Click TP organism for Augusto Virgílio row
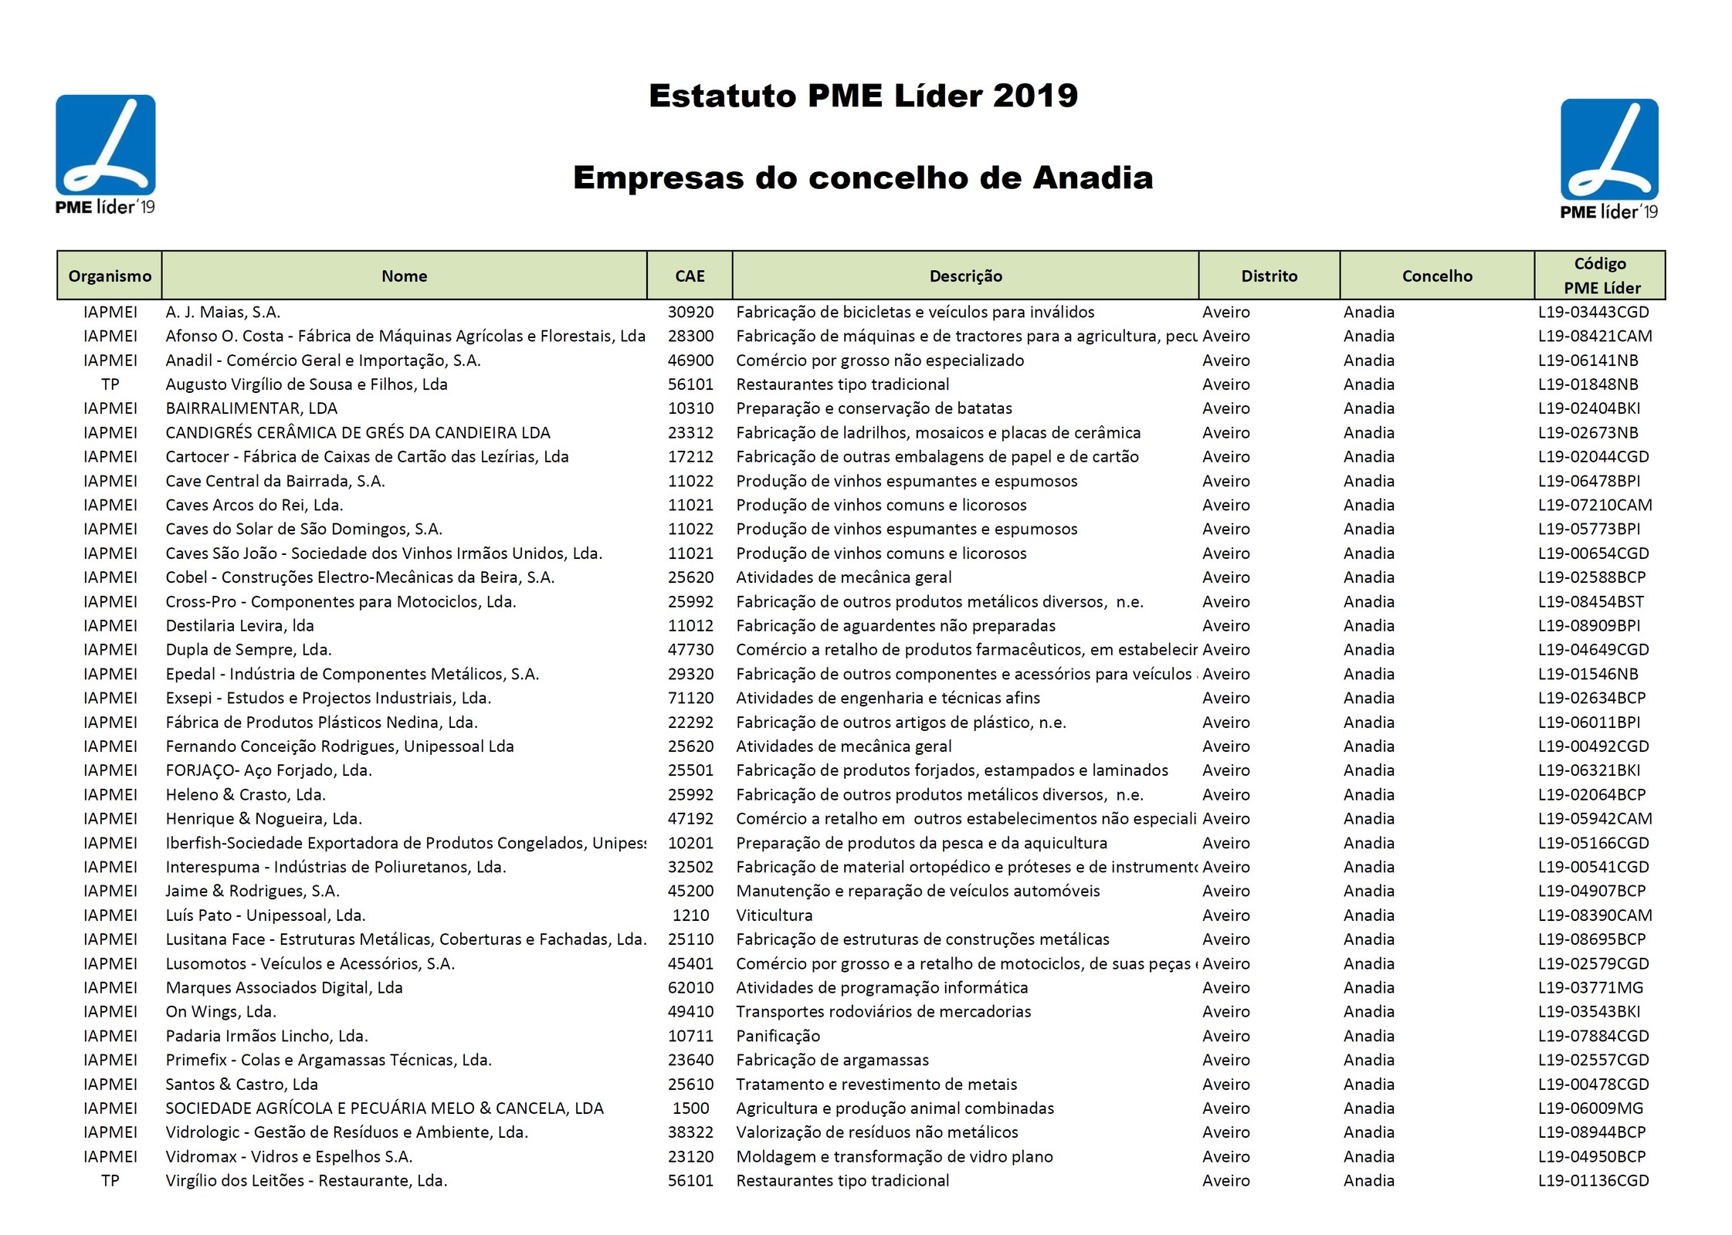 click(x=110, y=384)
